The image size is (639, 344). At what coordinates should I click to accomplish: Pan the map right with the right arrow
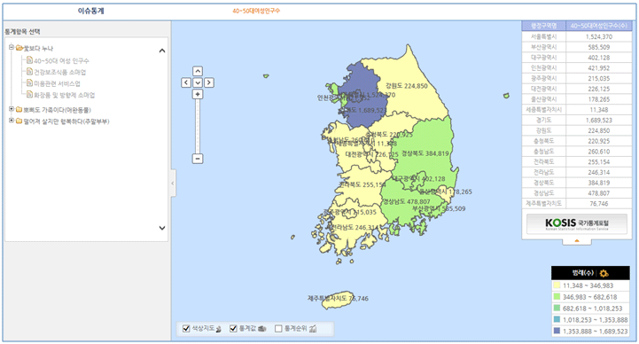(209, 82)
